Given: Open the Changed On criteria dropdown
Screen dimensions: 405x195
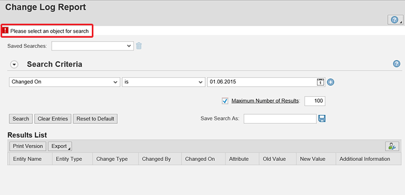Looking at the screenshot, I should point(65,82).
